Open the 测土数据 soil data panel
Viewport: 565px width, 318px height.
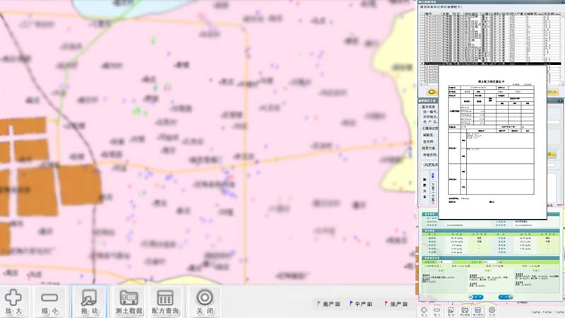click(x=128, y=301)
